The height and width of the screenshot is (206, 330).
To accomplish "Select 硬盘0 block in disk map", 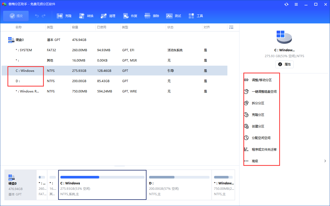I will click(21, 185).
